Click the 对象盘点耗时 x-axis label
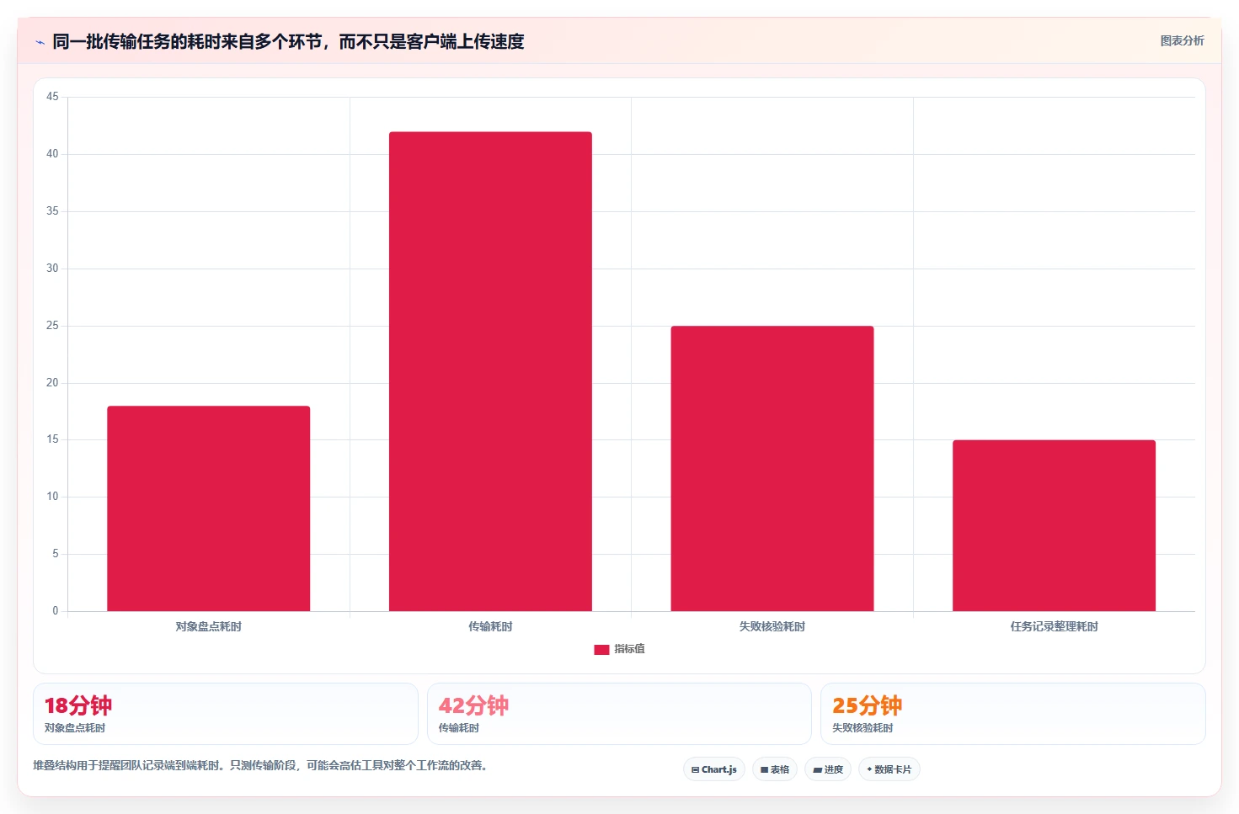This screenshot has height=814, width=1239. click(x=209, y=626)
